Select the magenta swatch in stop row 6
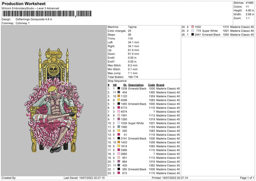This screenshot has width=256, height=181. [x=119, y=108]
